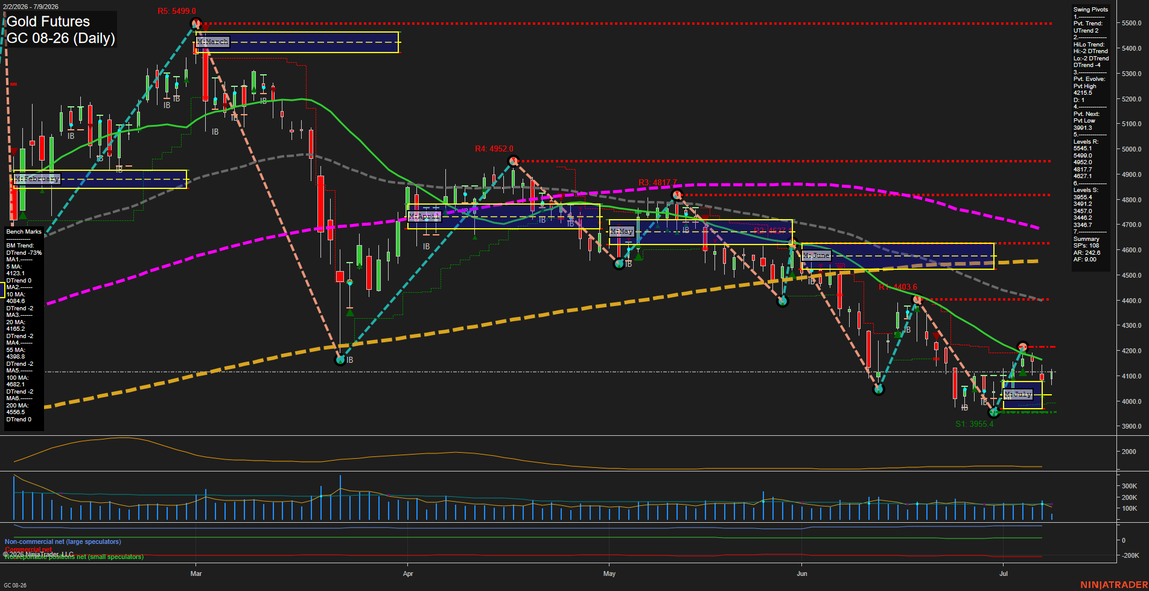The width and height of the screenshot is (1149, 591).
Task: Click the M:July monthly range tag
Action: (x=1019, y=395)
